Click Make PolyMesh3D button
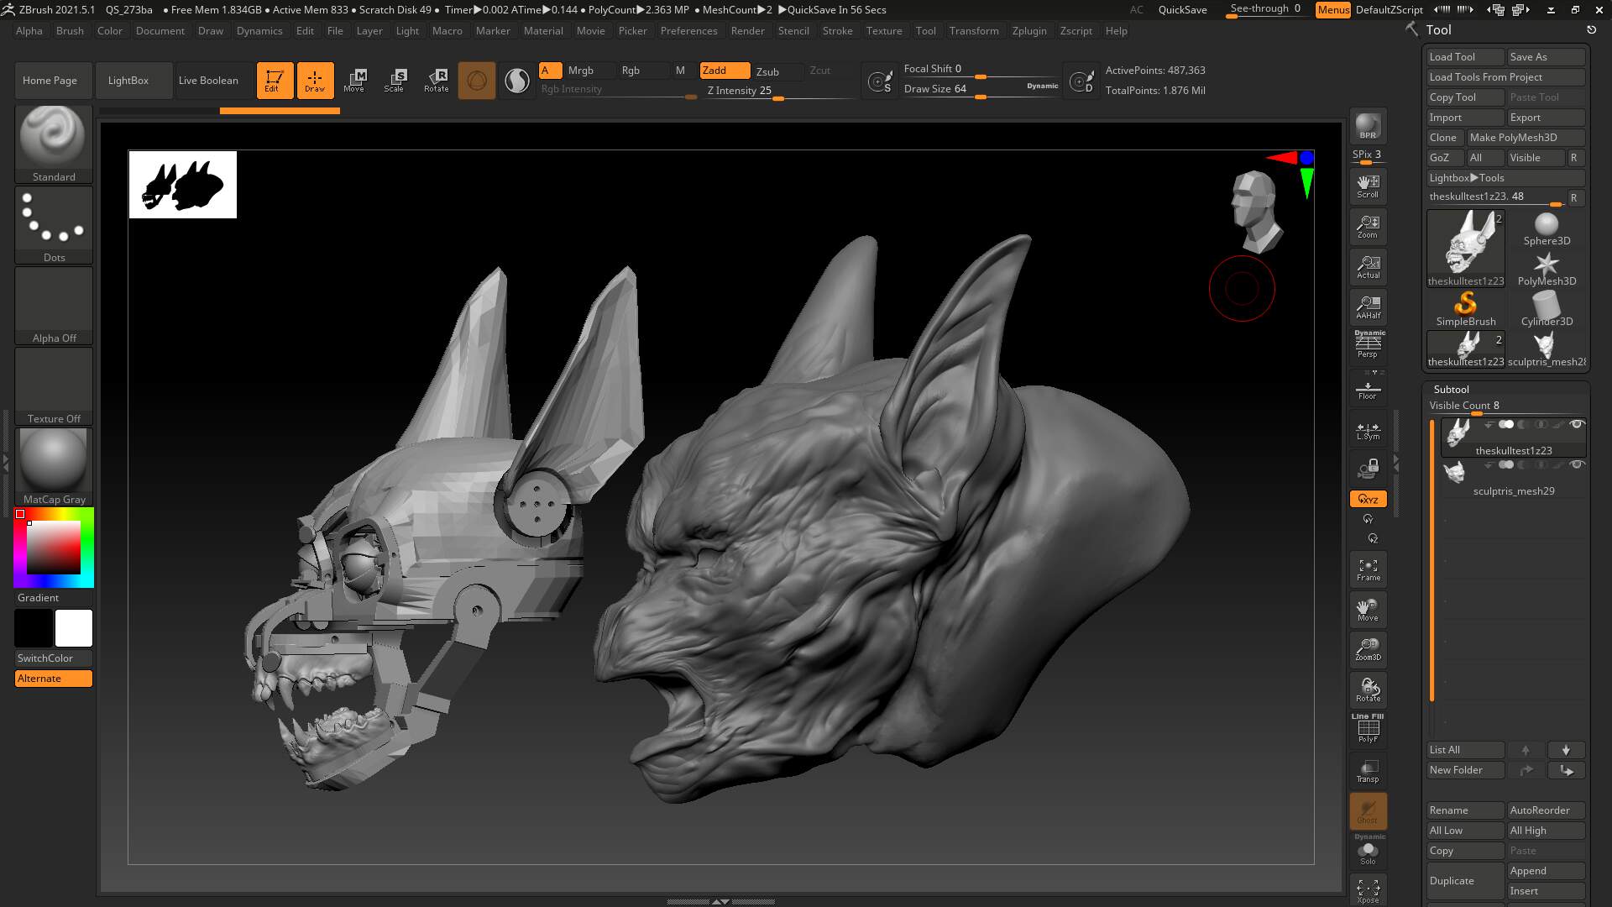Viewport: 1612px width, 907px height. coord(1526,138)
